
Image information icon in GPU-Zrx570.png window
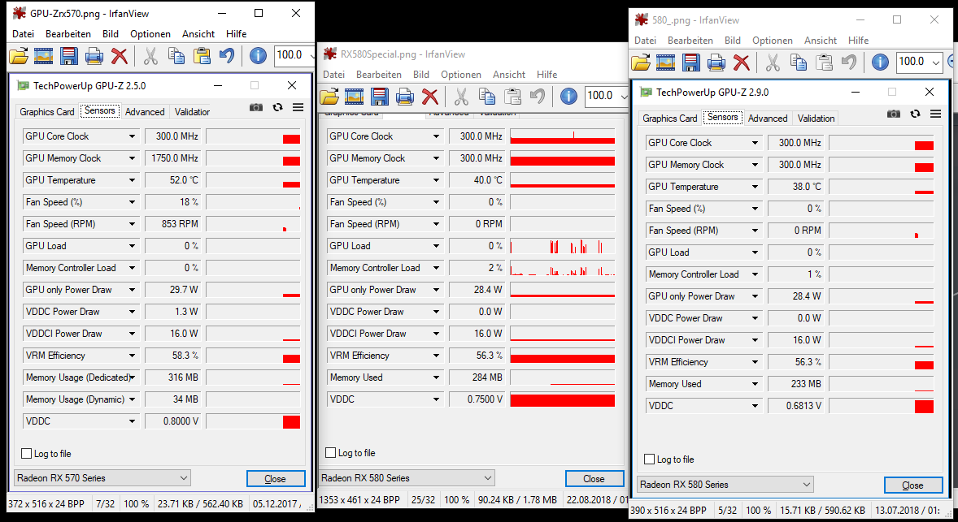258,56
